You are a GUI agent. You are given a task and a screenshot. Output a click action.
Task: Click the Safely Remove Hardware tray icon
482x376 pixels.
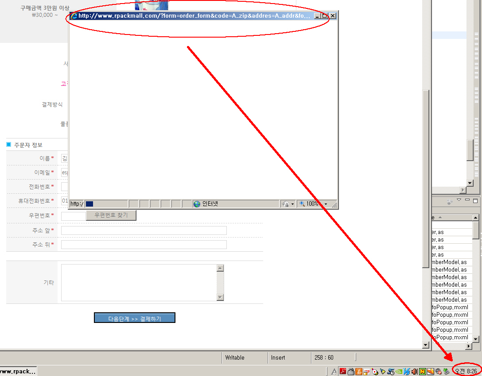(x=446, y=371)
